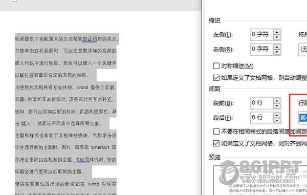
Task: Enable the 对称缩进(M) checkbox
Action: click(216, 66)
